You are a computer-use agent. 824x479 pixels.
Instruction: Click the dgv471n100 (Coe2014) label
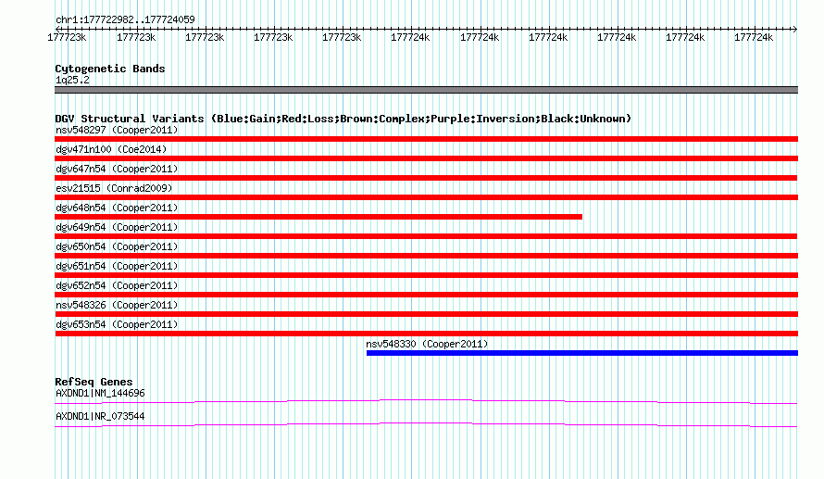click(x=111, y=149)
